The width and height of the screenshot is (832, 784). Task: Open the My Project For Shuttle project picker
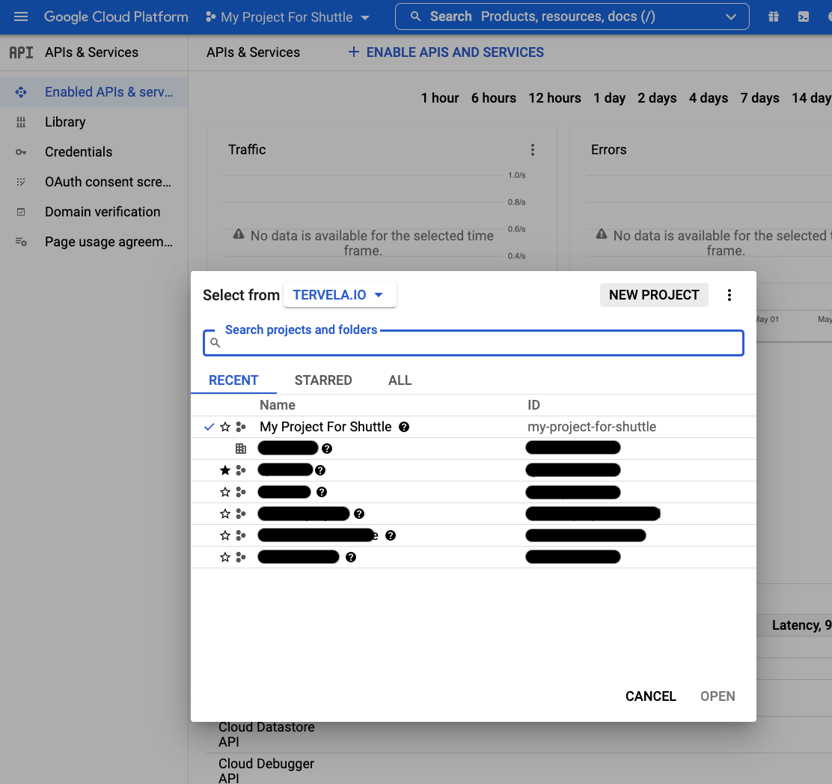pos(287,17)
